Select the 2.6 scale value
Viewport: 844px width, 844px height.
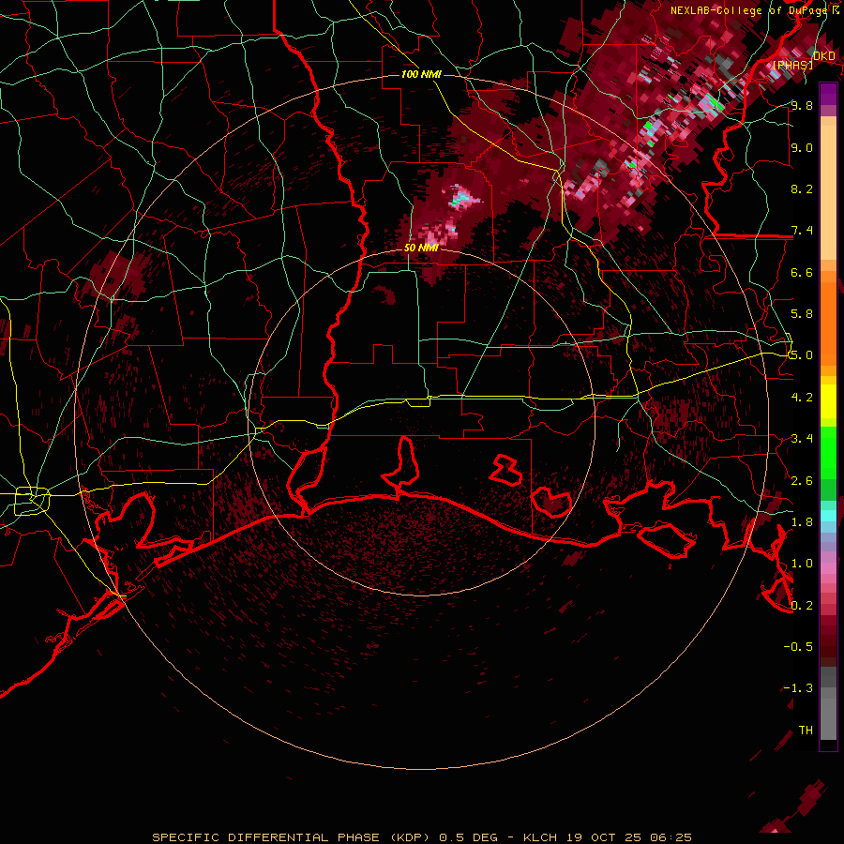coord(802,481)
